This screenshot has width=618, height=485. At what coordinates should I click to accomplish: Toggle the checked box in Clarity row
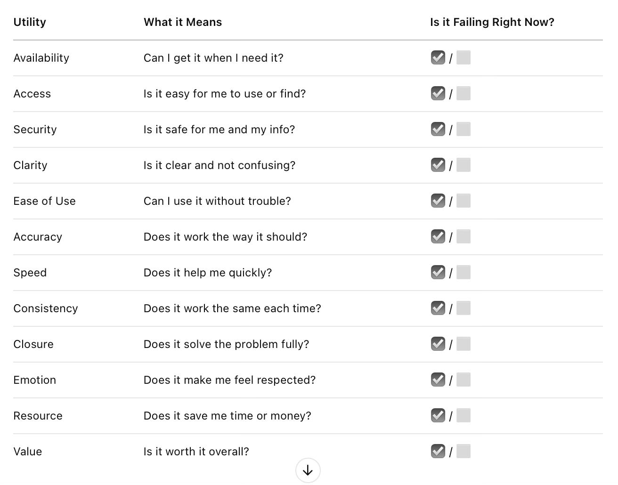[x=438, y=165]
